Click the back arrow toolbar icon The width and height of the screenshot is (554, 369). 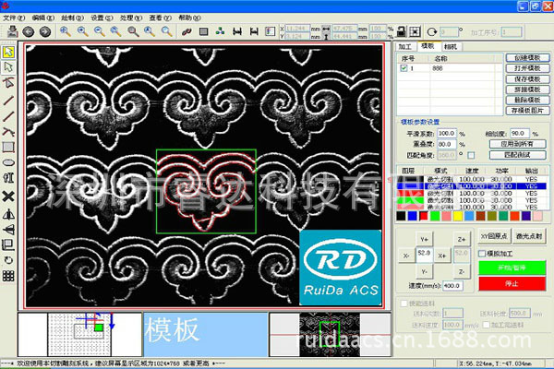pyautogui.click(x=27, y=31)
